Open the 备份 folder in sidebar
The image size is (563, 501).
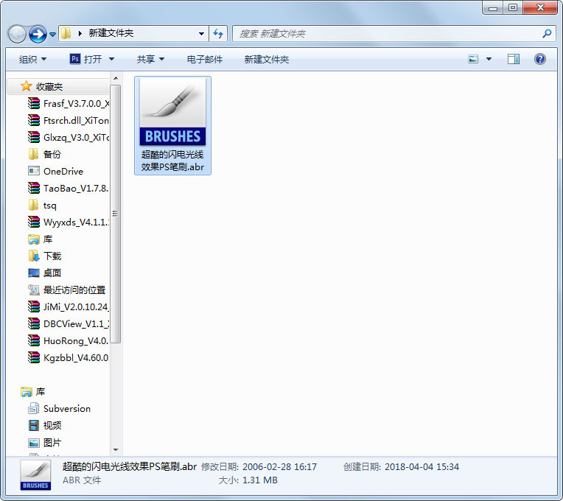(x=44, y=154)
